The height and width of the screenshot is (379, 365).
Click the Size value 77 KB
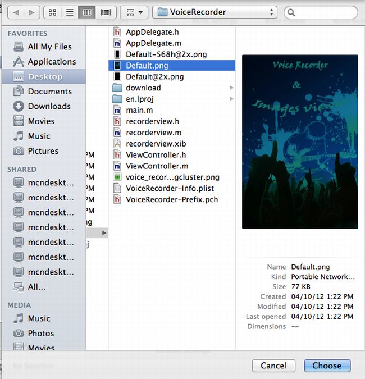[300, 287]
